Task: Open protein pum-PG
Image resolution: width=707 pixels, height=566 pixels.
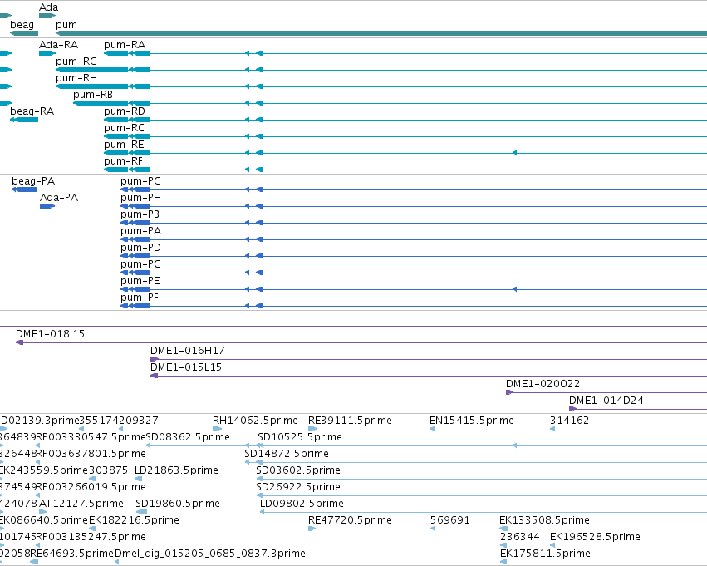Action: 140,181
